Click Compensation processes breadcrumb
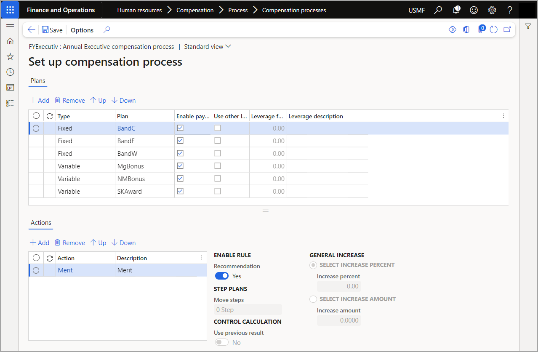The height and width of the screenshot is (352, 538). 294,10
